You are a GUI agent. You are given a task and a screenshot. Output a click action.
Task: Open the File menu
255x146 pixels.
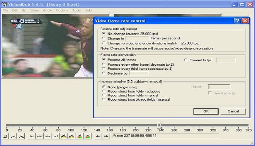(x=5, y=10)
